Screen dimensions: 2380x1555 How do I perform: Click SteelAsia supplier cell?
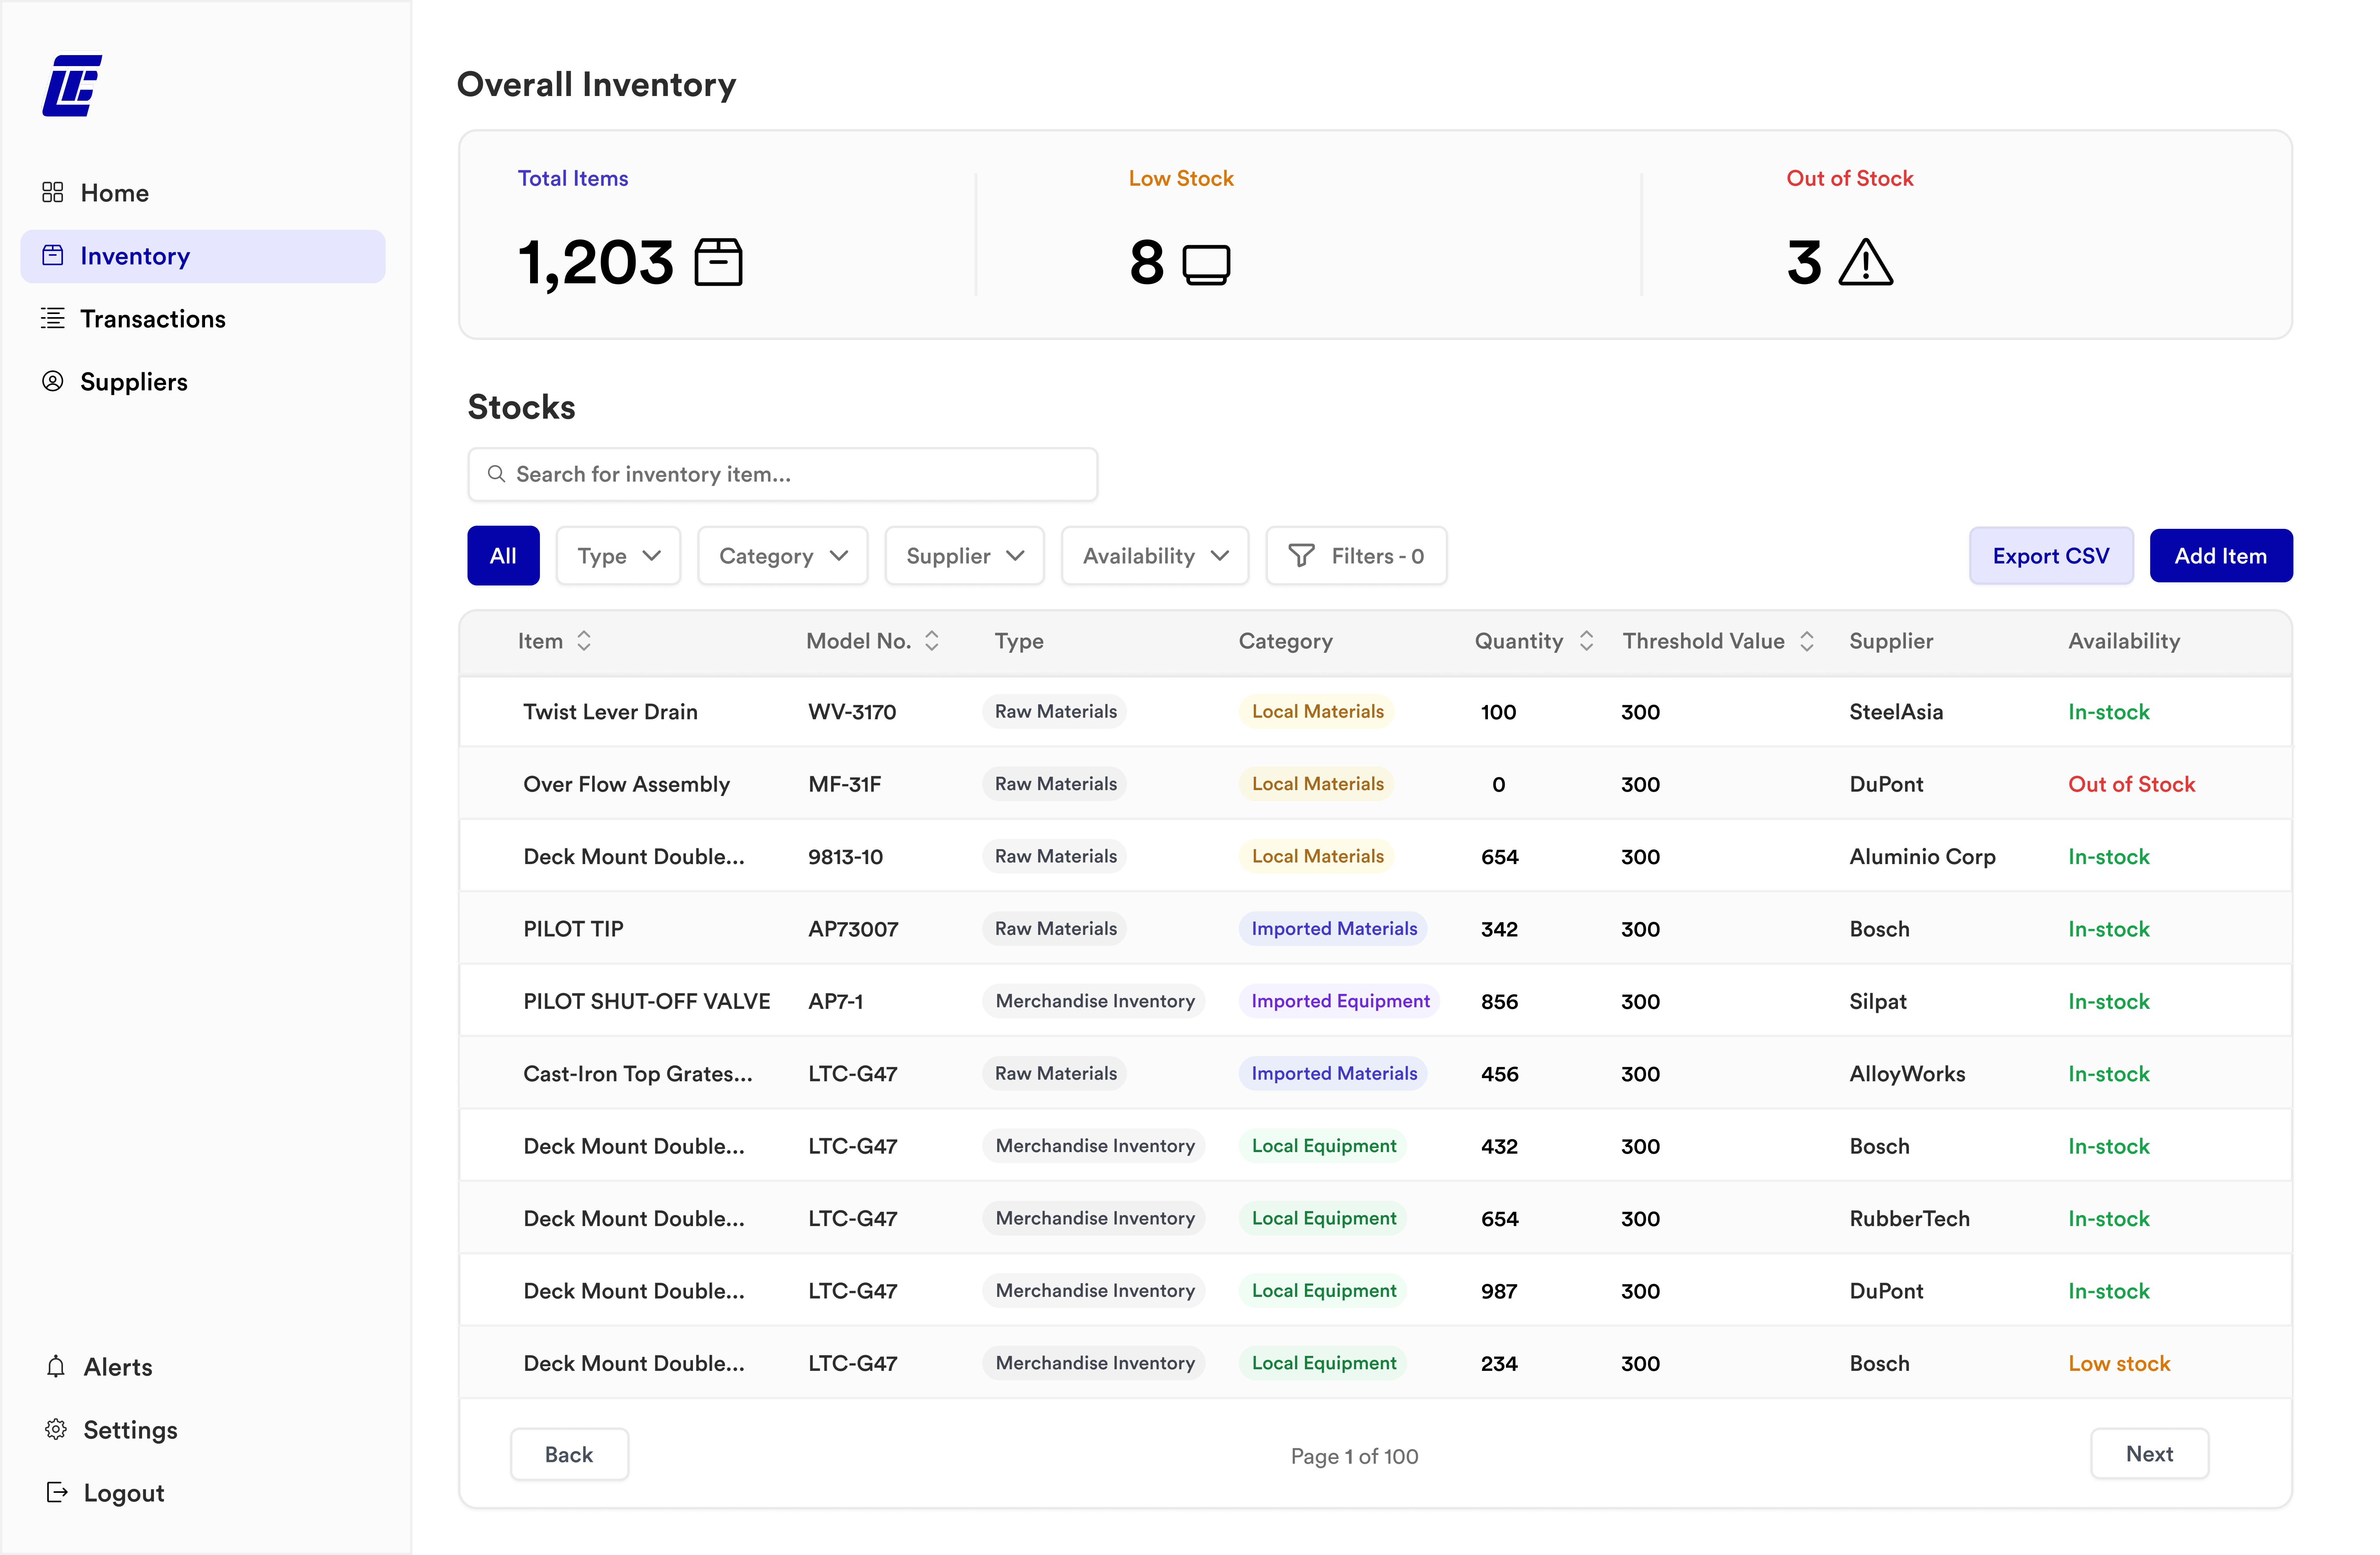pos(1896,712)
